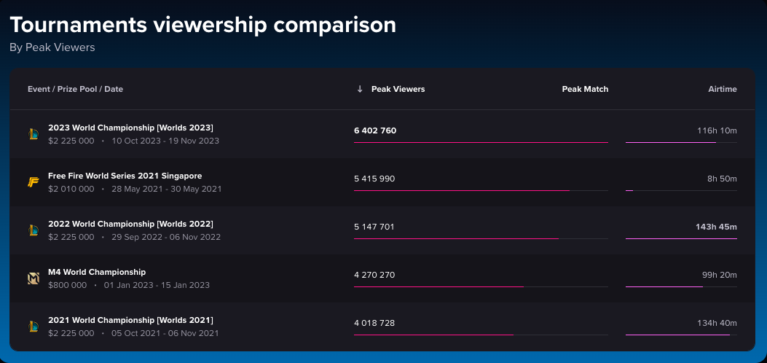The width and height of the screenshot is (767, 363).
Task: Open Free Fire World Series 2021 Singapore
Action: click(x=125, y=176)
